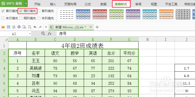Click the select-all corner triangle of the sheet
The image size is (195, 97).
click(6, 39)
